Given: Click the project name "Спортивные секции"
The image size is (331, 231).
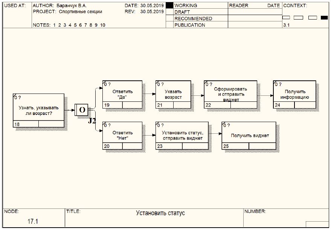Looking at the screenshot, I should 80,12.
